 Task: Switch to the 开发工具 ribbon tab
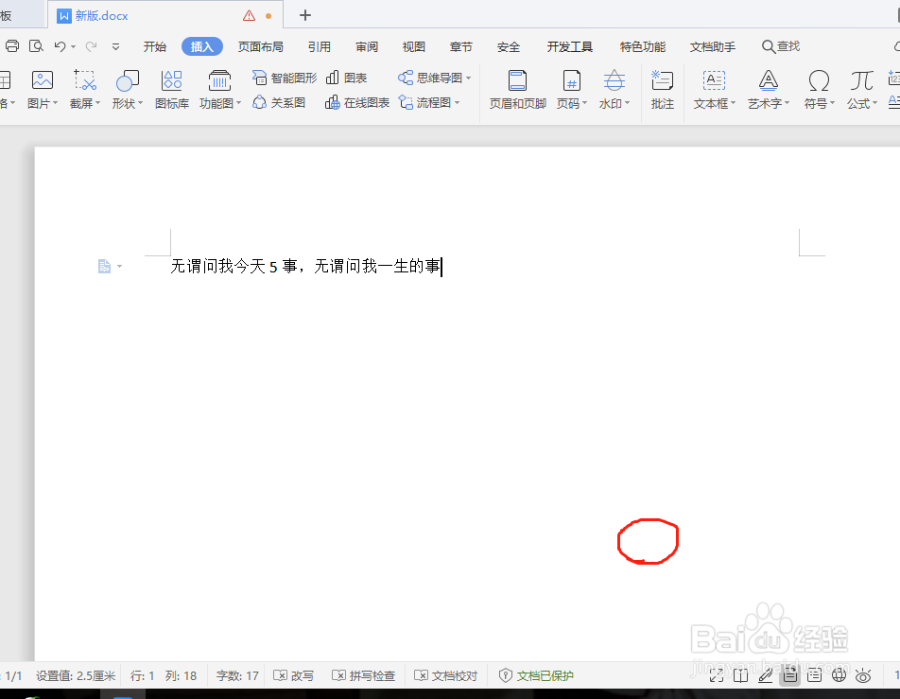click(x=568, y=45)
